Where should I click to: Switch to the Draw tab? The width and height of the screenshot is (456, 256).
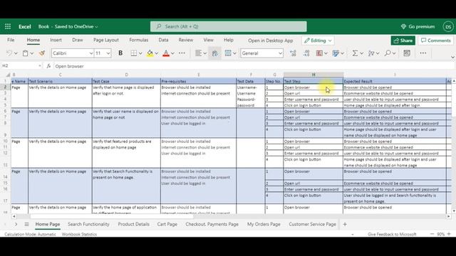coord(78,40)
